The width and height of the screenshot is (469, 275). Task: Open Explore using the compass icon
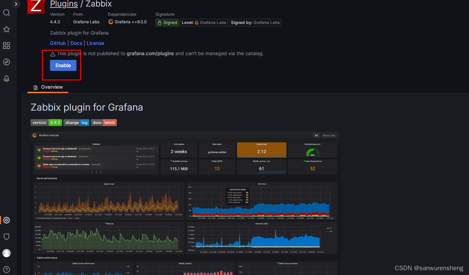pos(6,62)
